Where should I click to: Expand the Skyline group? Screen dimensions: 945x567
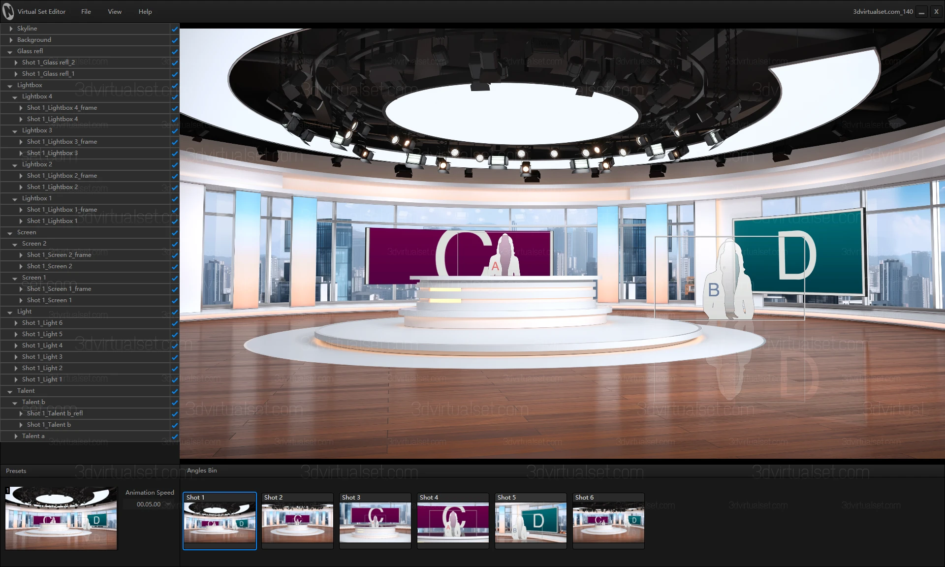pos(10,29)
